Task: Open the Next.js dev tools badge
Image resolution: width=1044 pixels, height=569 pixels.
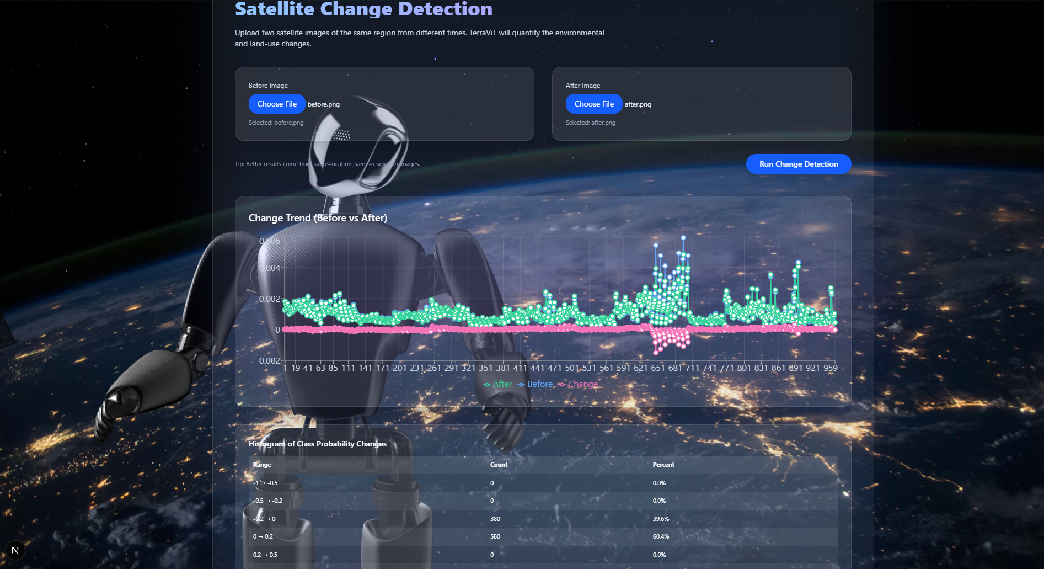Action: (x=15, y=550)
